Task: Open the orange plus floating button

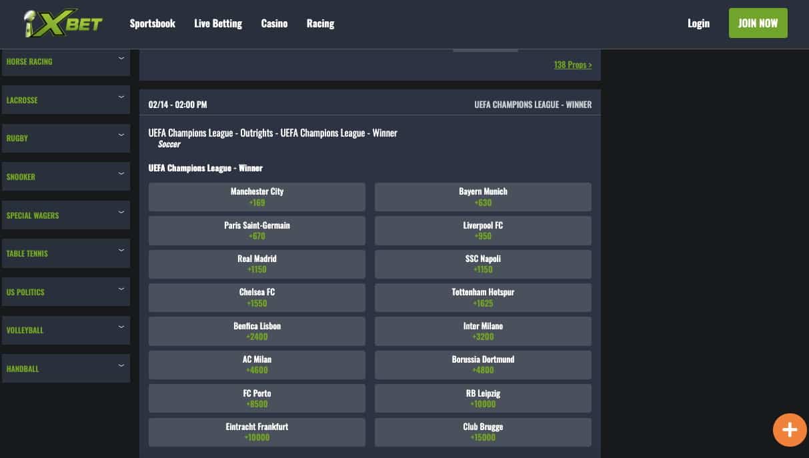Action: click(x=790, y=429)
